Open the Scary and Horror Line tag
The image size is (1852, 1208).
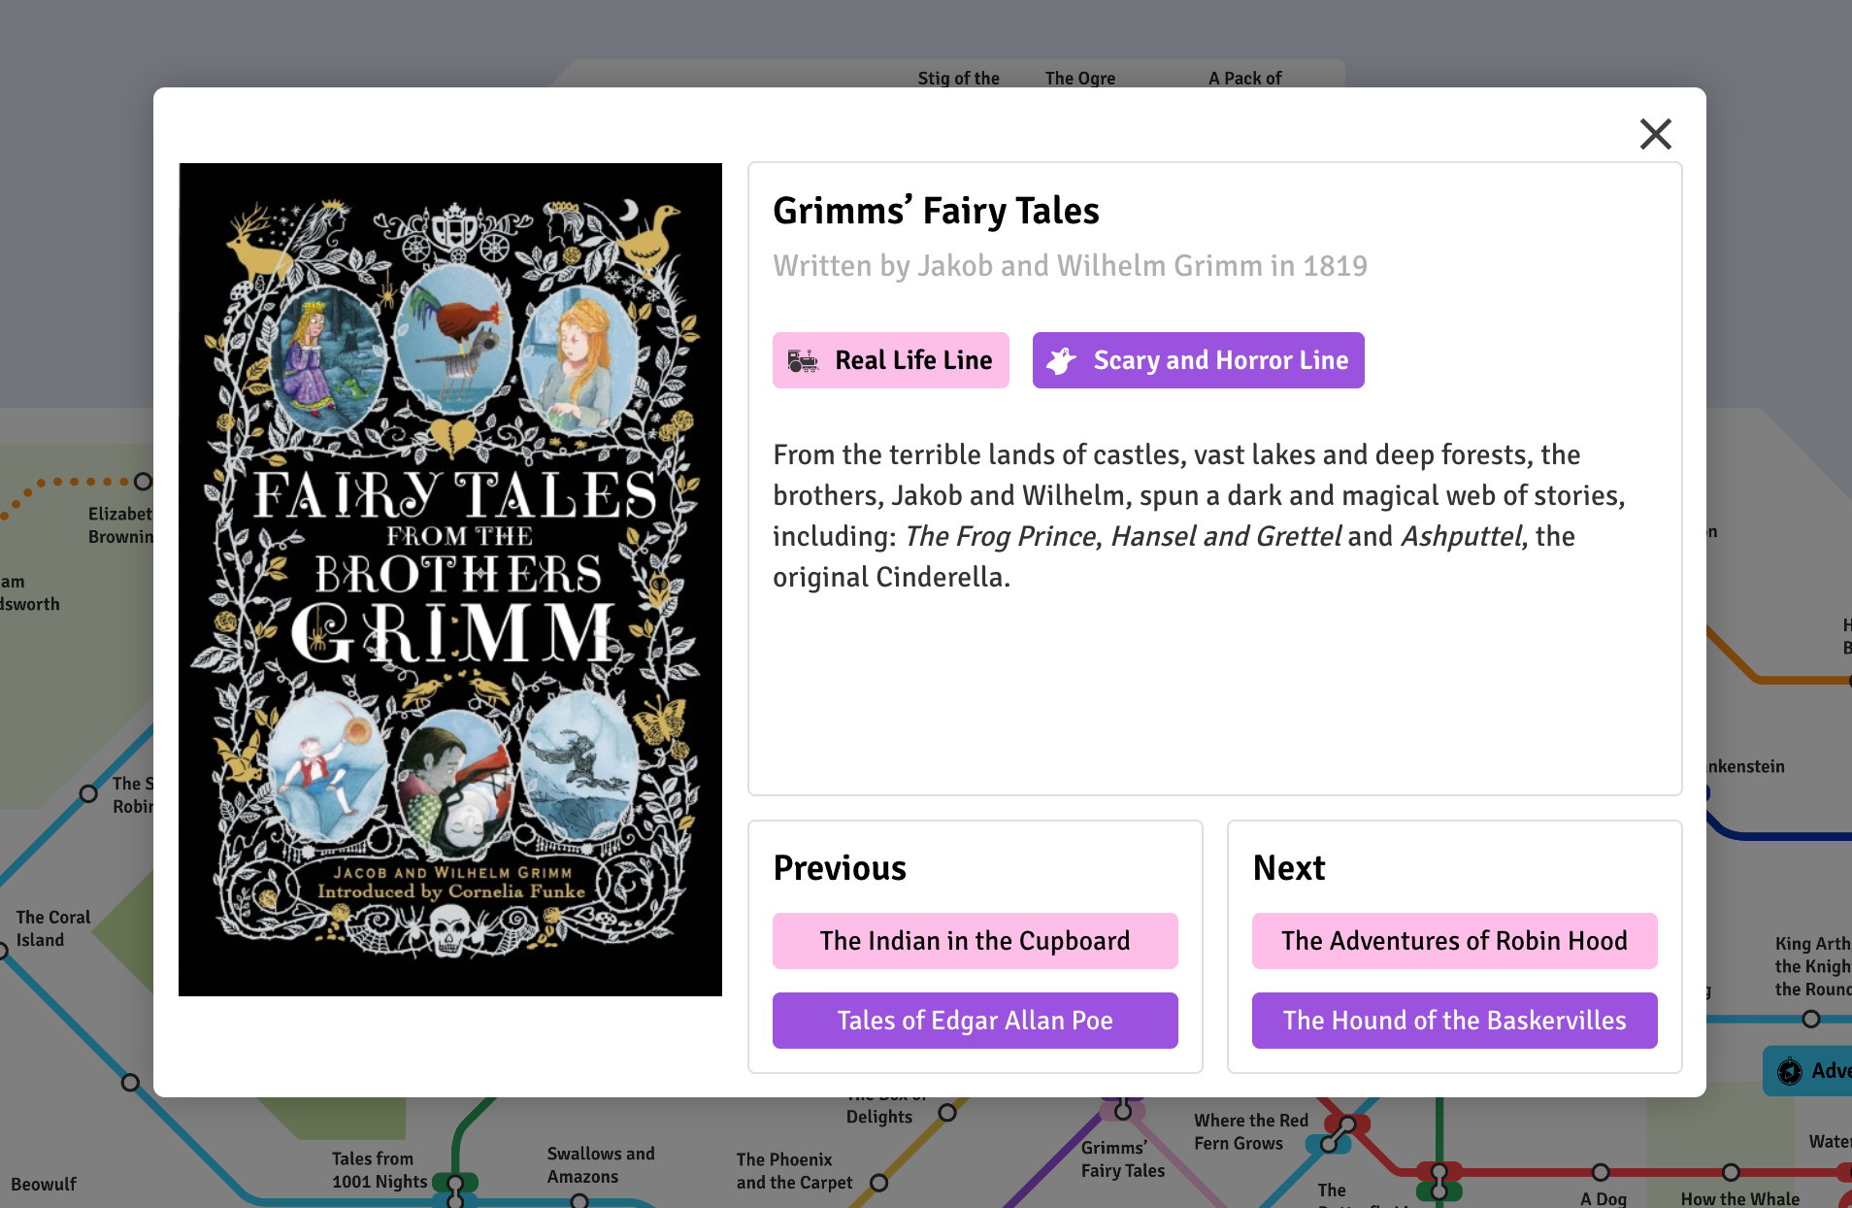pos(1198,360)
